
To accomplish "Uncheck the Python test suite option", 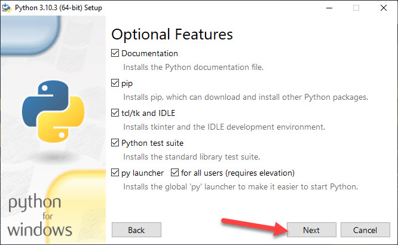I will coord(115,143).
